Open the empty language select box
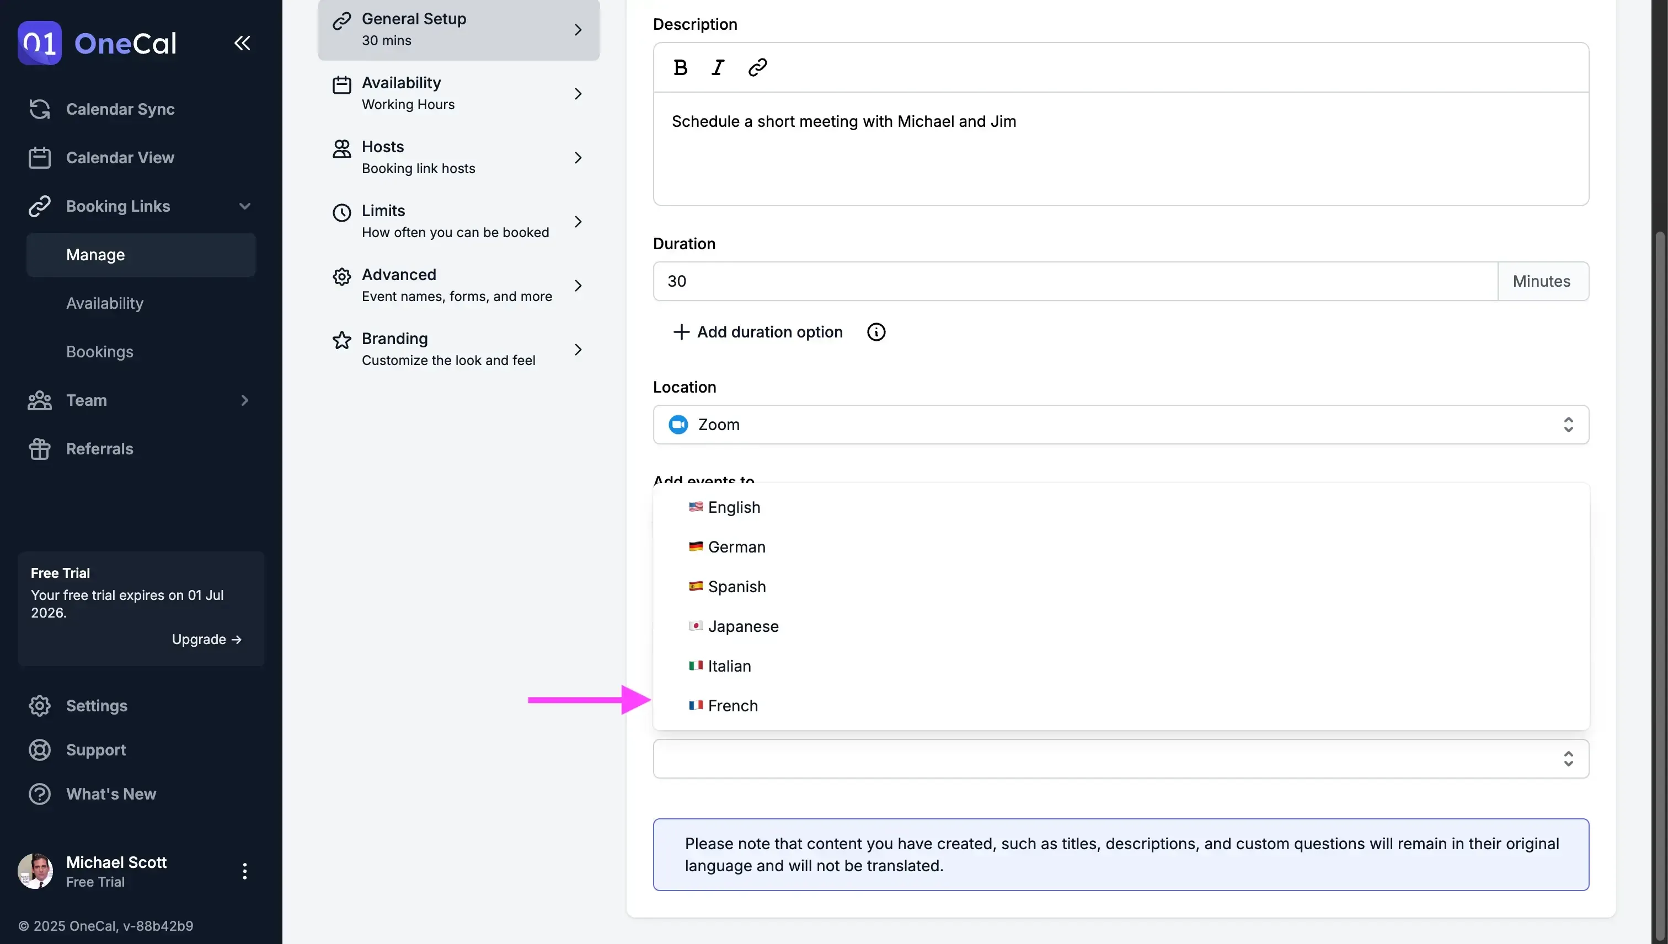This screenshot has width=1668, height=944. (x=1120, y=759)
